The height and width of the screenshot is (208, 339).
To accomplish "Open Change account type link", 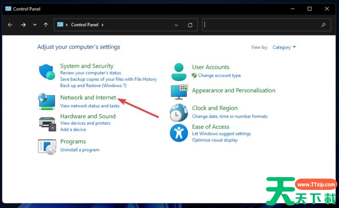I will click(219, 75).
